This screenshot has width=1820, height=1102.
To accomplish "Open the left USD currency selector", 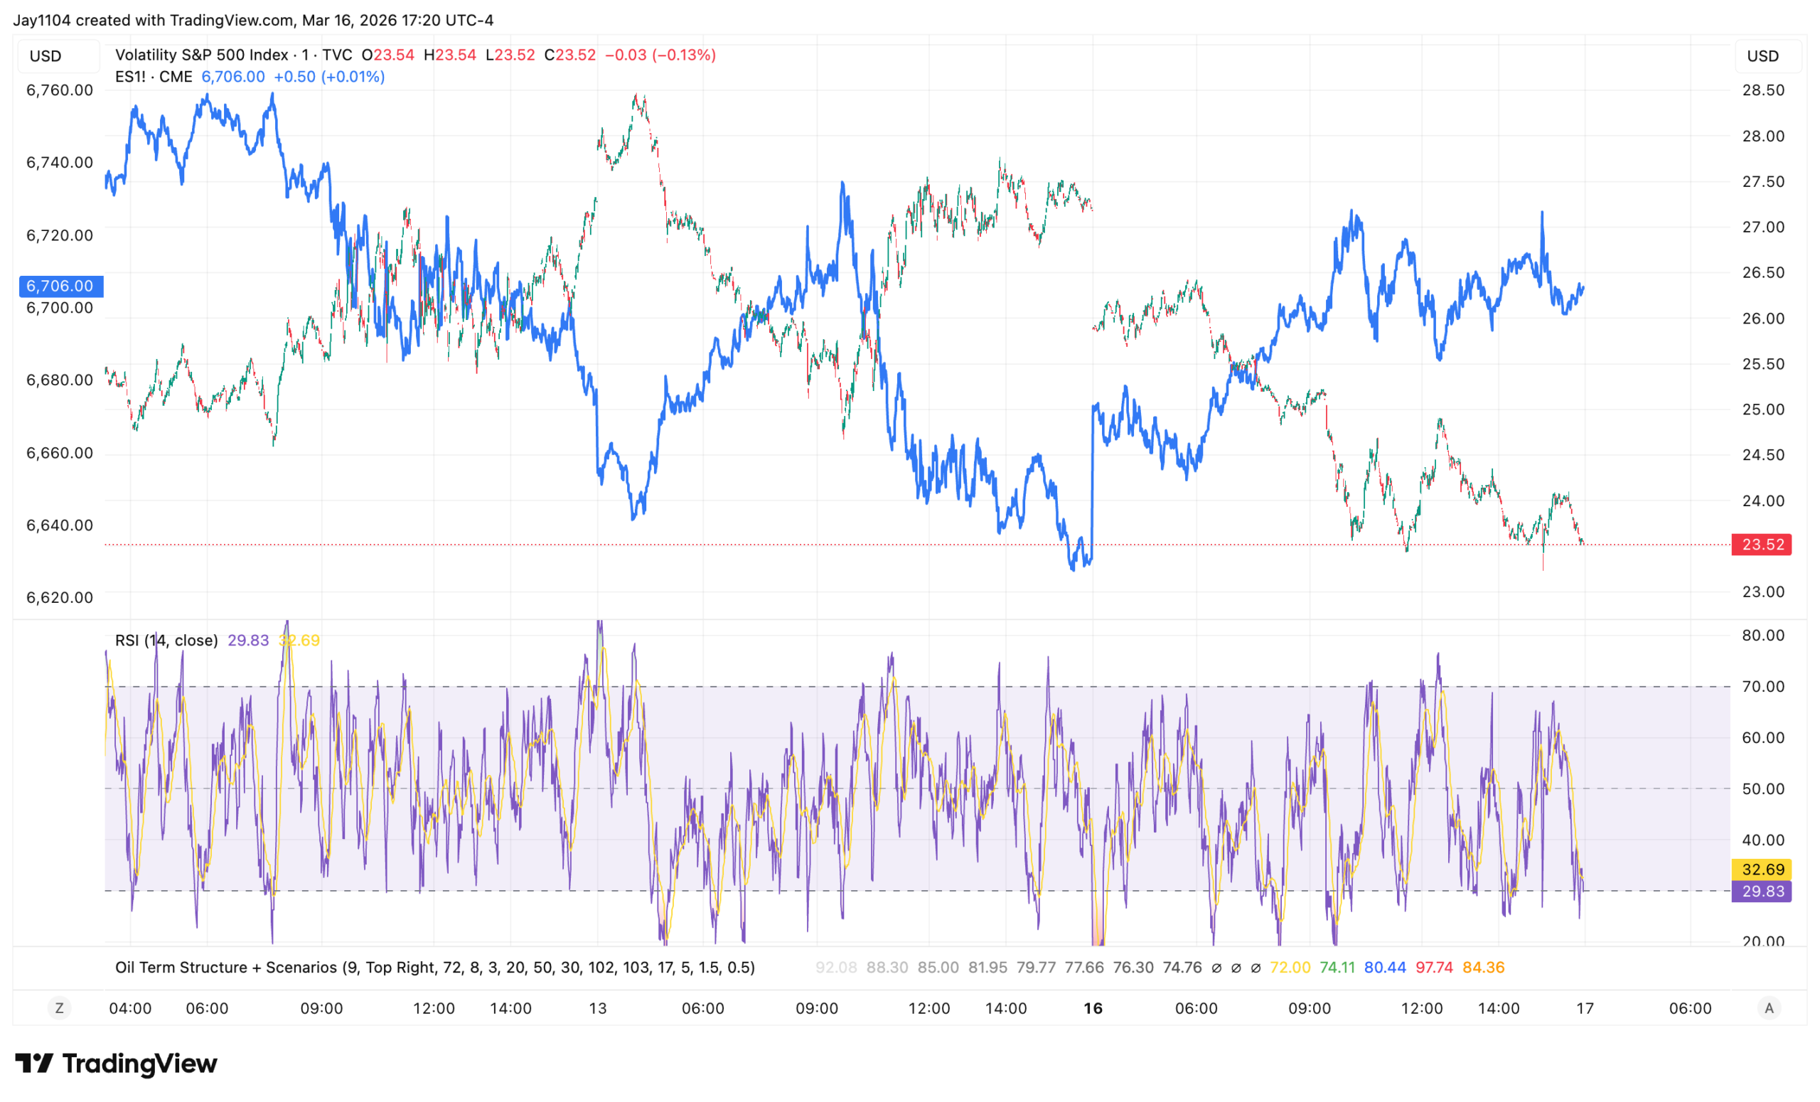I will pos(45,56).
